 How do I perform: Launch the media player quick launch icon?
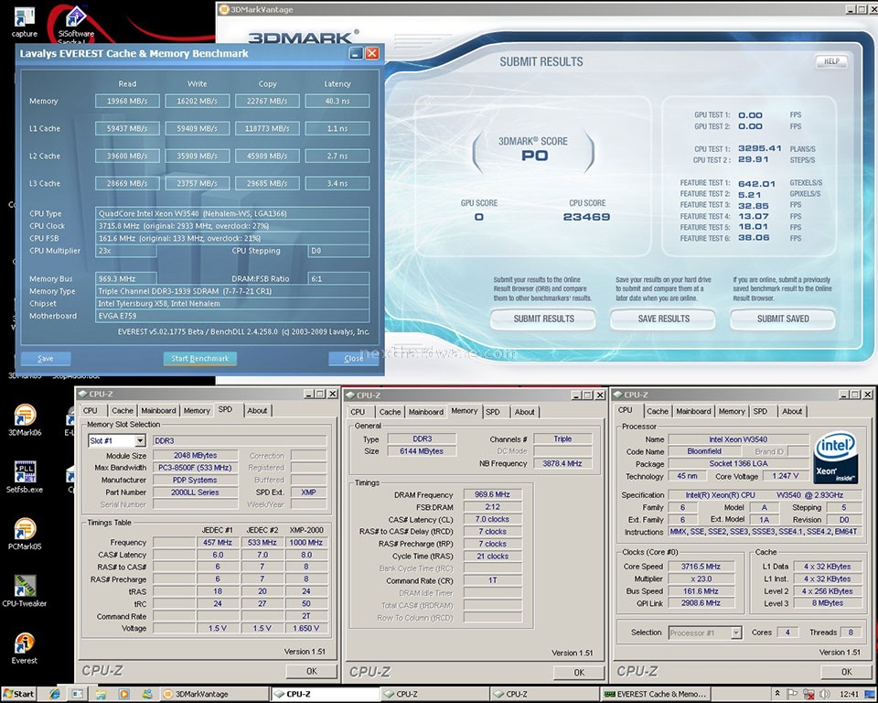[x=123, y=694]
